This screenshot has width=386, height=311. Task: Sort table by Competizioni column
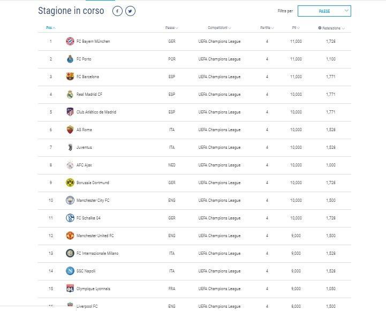click(x=220, y=27)
